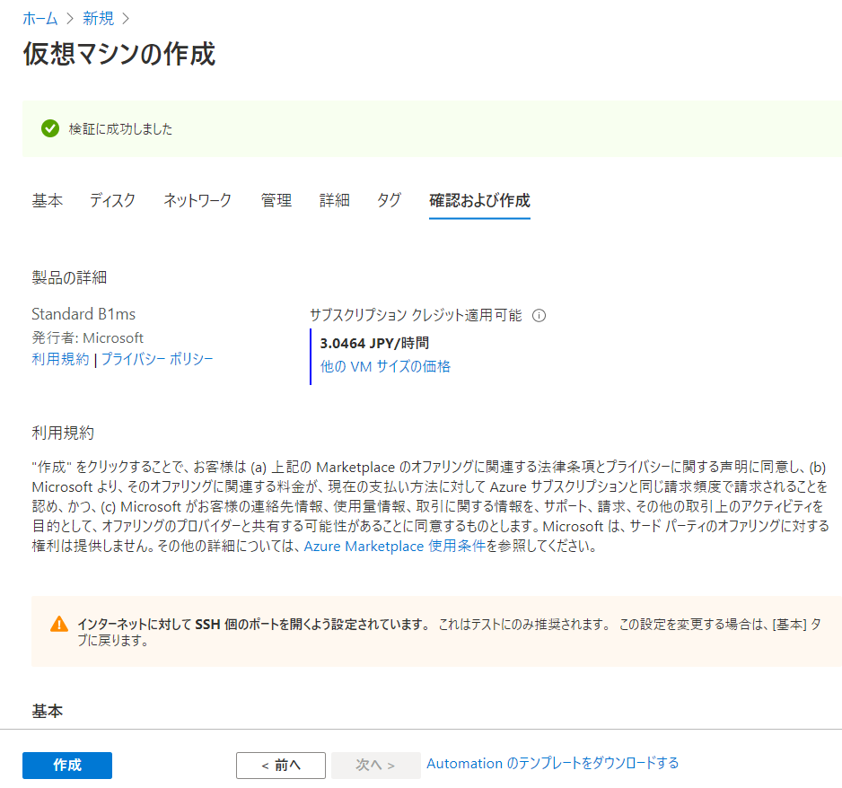
Task: Select the 詳細 tab
Action: click(x=334, y=201)
